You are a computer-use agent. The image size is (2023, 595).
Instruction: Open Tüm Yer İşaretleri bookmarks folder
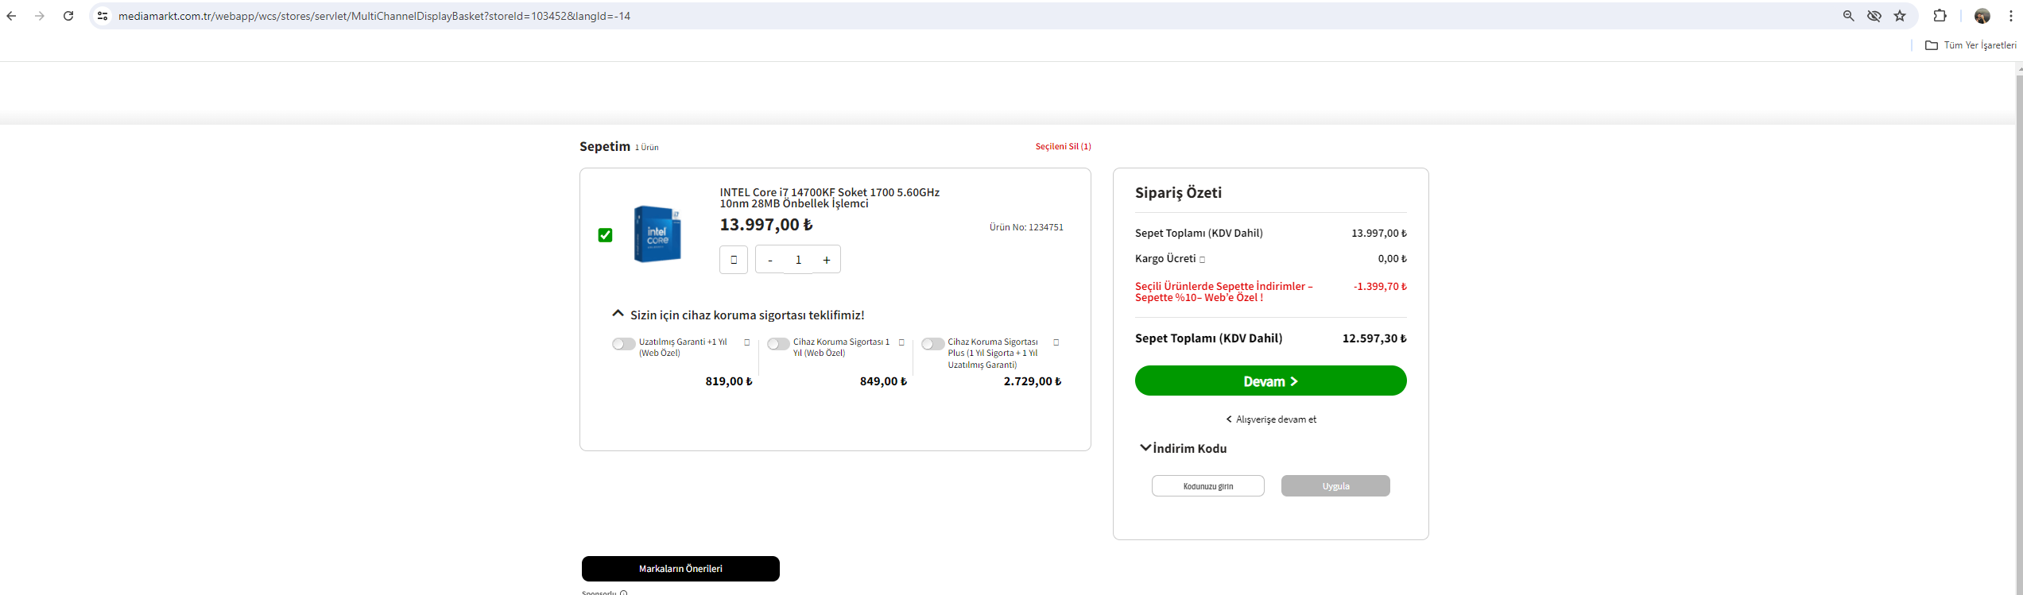click(1971, 45)
